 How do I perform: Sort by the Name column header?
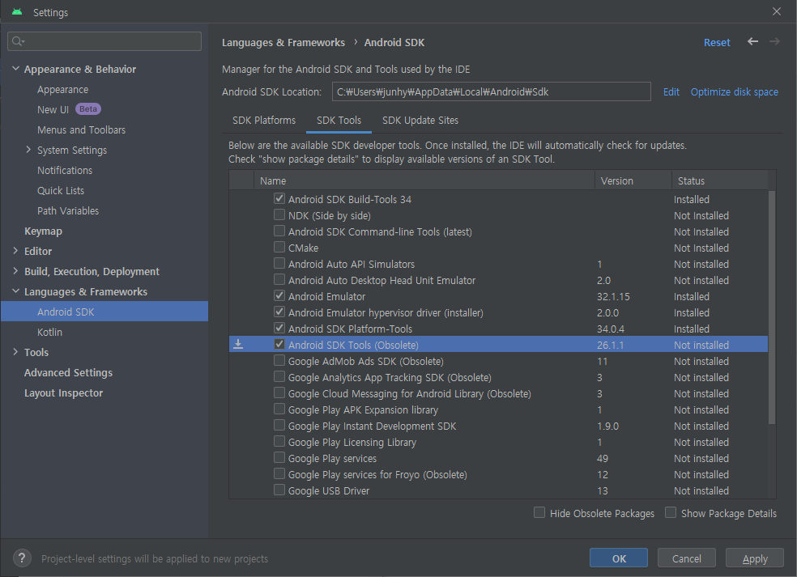424,180
